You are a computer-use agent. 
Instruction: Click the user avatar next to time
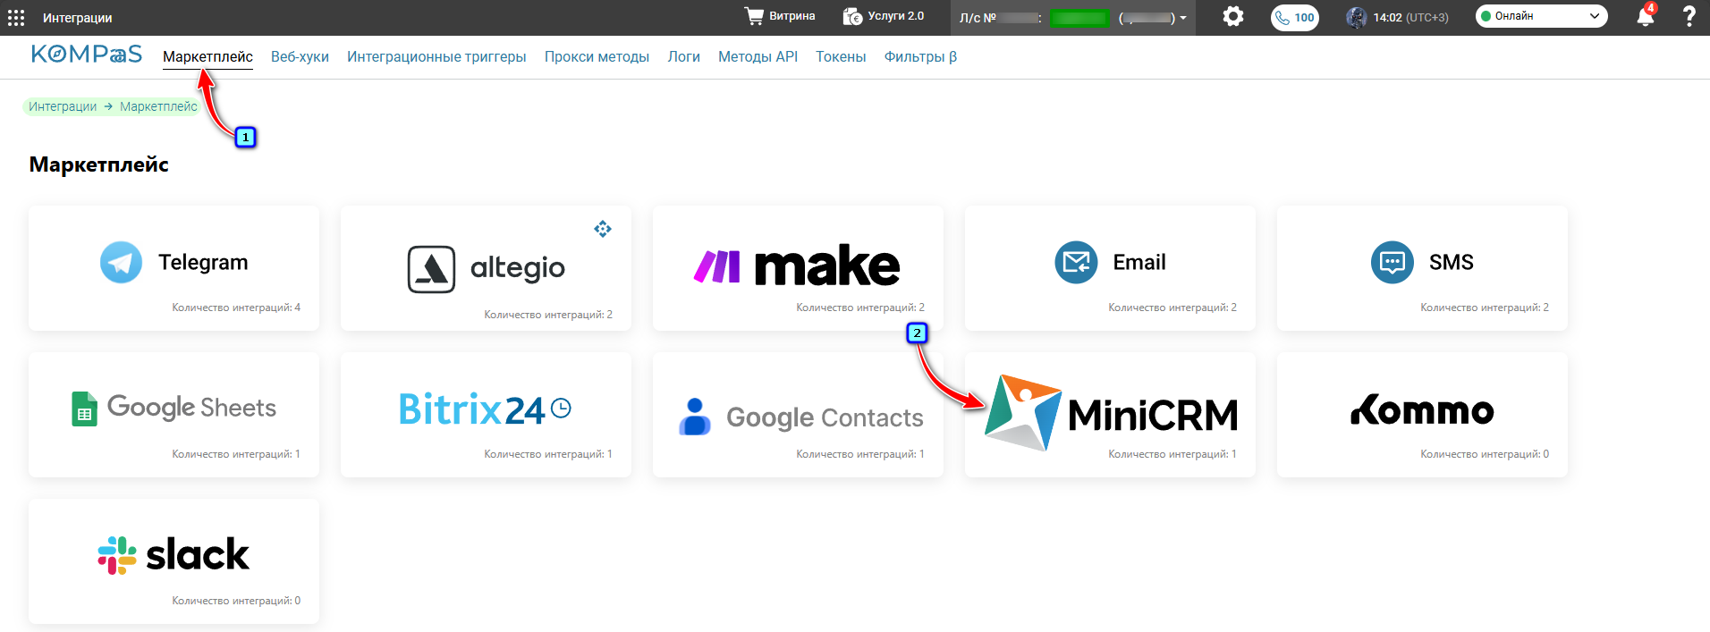point(1357,17)
